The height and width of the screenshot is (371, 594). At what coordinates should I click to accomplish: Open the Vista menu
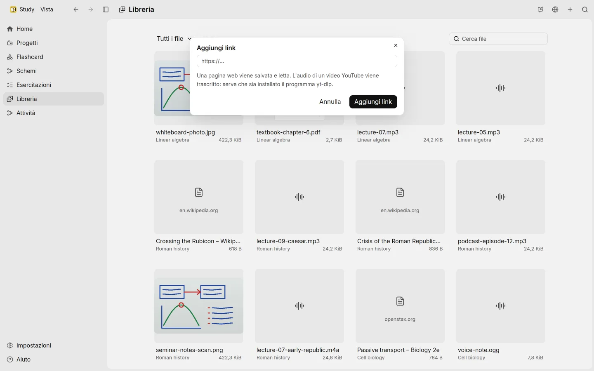pos(47,9)
